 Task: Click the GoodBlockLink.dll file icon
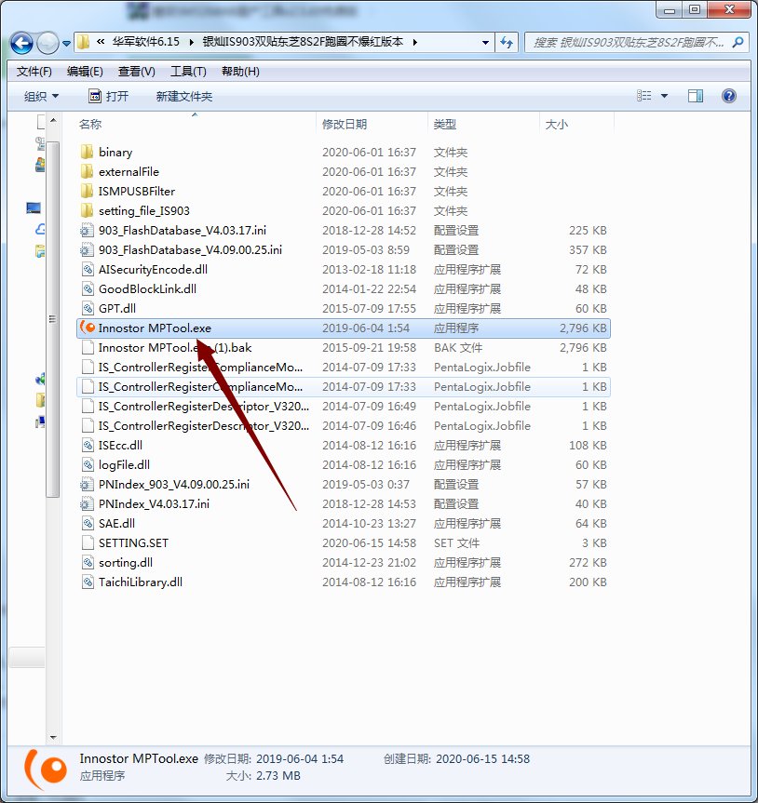pyautogui.click(x=88, y=288)
